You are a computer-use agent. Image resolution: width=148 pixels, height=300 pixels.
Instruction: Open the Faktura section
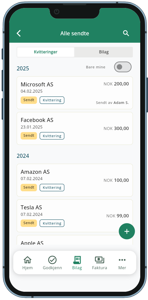[x=99, y=263]
